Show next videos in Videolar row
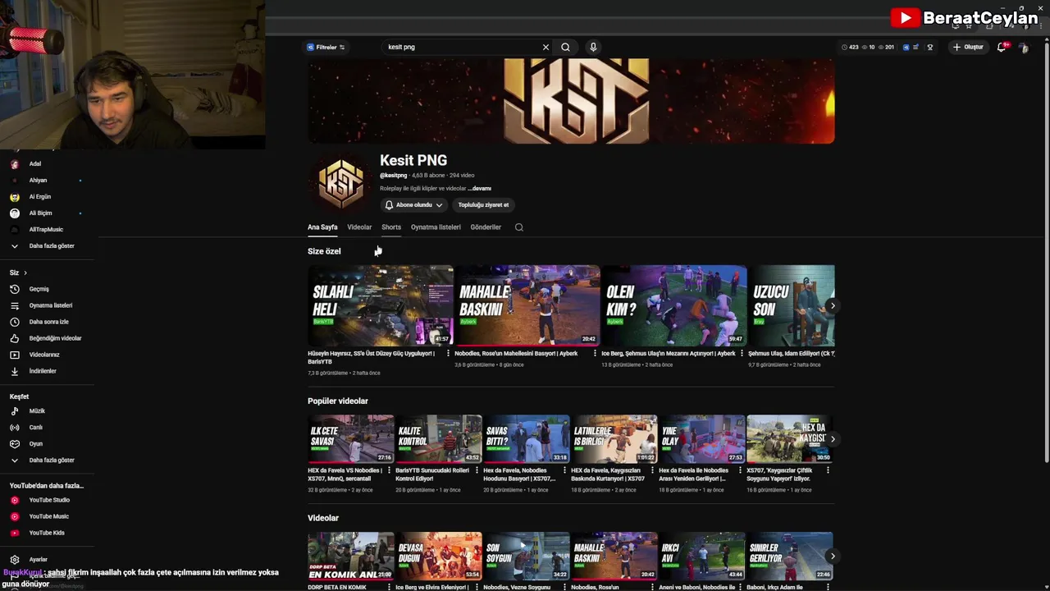The height and width of the screenshot is (591, 1050). [833, 557]
